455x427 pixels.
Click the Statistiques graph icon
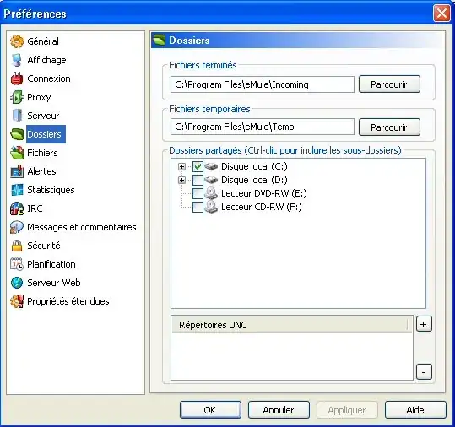[x=17, y=190]
